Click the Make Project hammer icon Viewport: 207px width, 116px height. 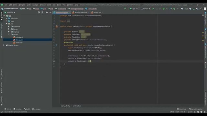pos(125,9)
